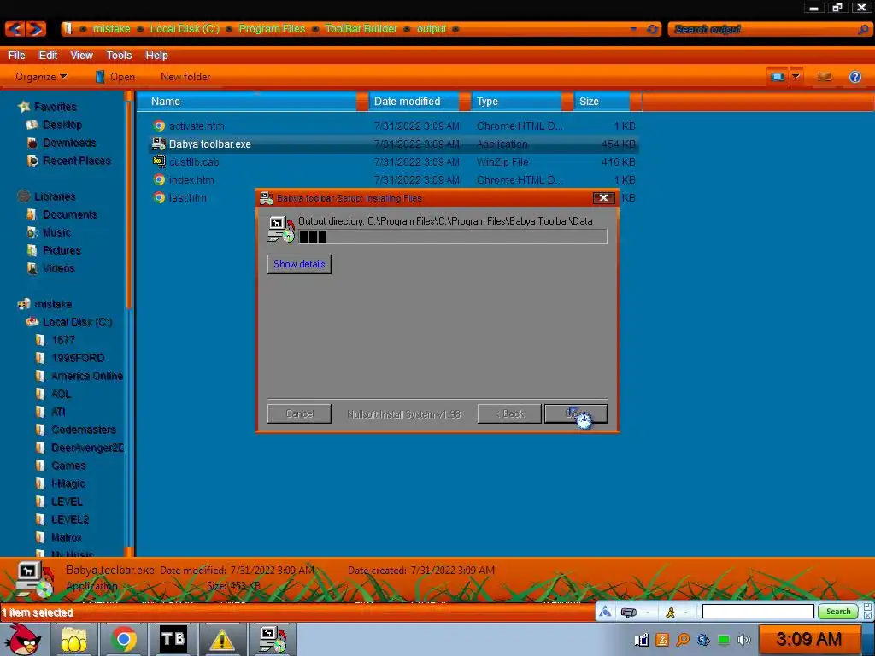Open the File menu
This screenshot has width=875, height=656.
coord(17,56)
